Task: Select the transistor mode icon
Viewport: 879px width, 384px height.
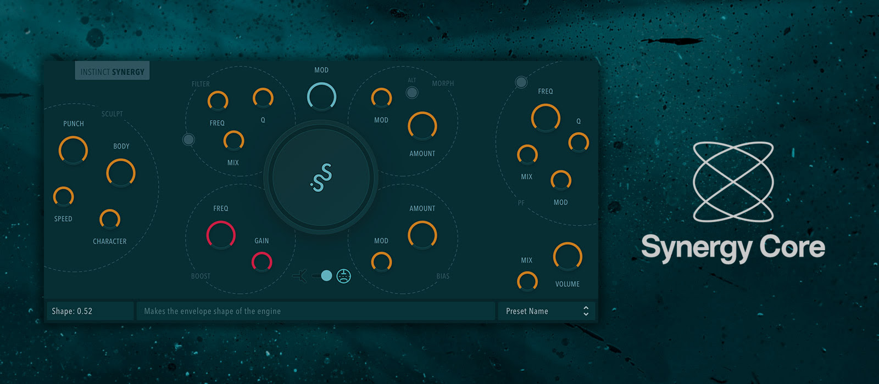Action: tap(300, 276)
